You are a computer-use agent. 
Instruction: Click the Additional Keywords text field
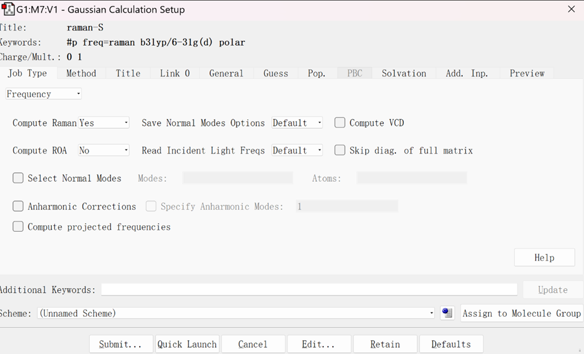[309, 290]
